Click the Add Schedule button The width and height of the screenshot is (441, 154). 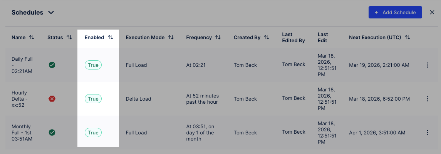point(395,12)
